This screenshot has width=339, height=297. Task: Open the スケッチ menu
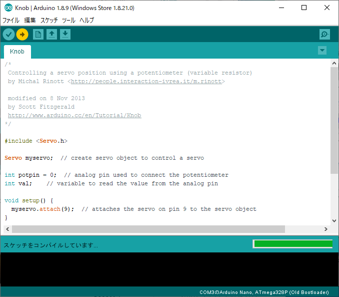point(49,21)
